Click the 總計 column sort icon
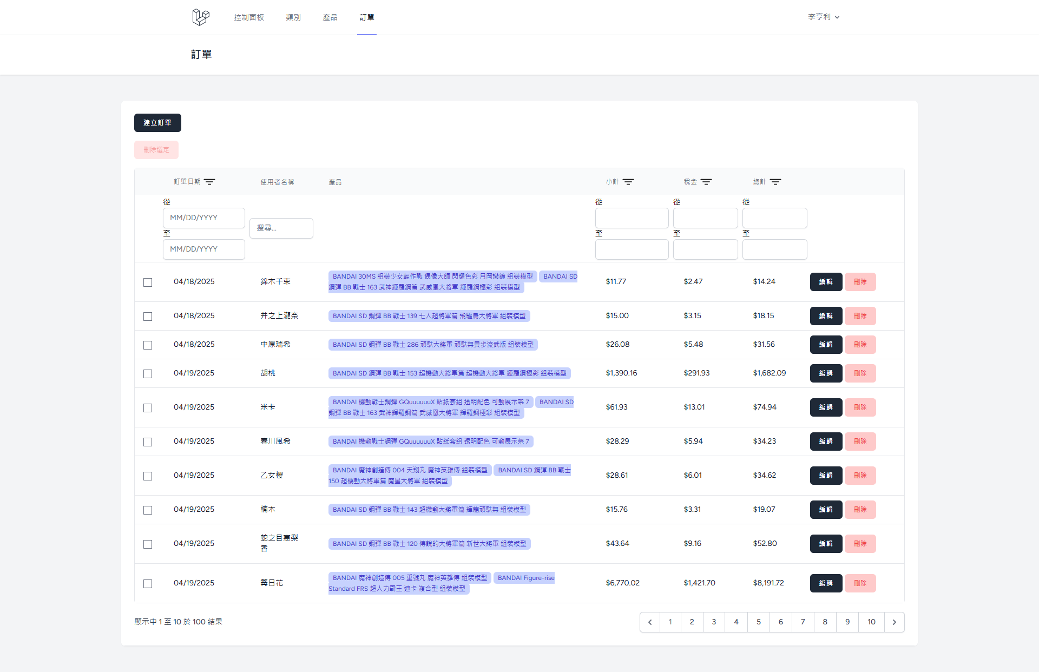 775,182
